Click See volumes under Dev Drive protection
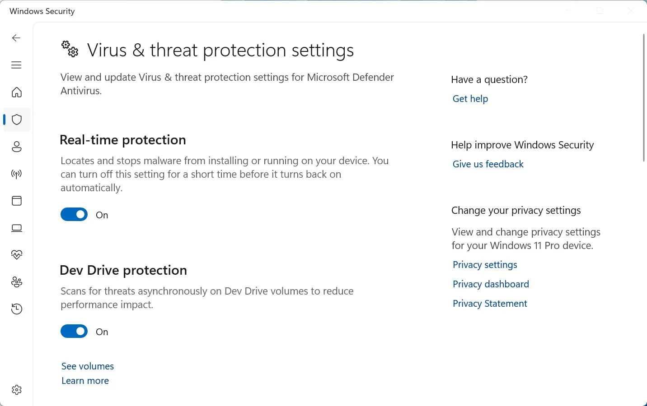This screenshot has width=647, height=406. 87,366
